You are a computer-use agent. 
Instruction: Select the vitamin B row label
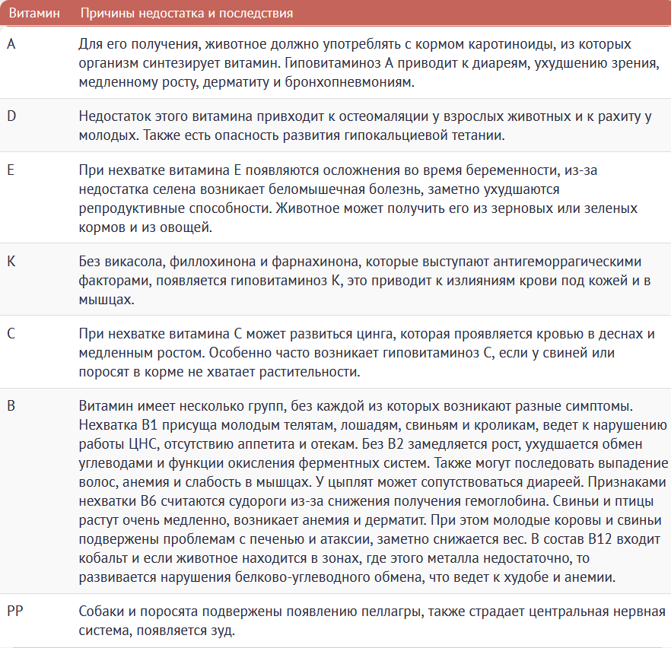(11, 406)
